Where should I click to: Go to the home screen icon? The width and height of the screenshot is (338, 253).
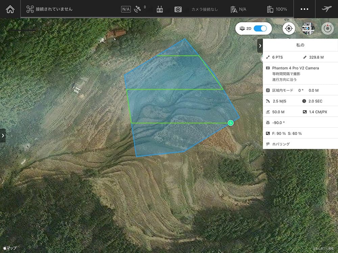(x=10, y=9)
